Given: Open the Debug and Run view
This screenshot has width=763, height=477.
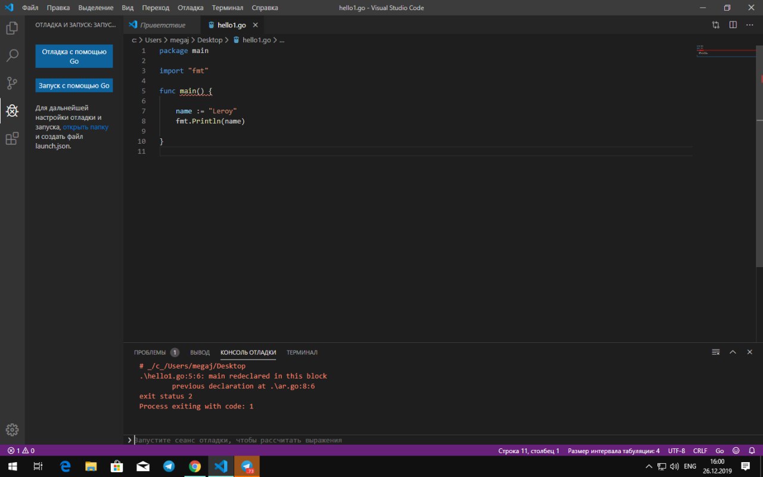Looking at the screenshot, I should 12,111.
